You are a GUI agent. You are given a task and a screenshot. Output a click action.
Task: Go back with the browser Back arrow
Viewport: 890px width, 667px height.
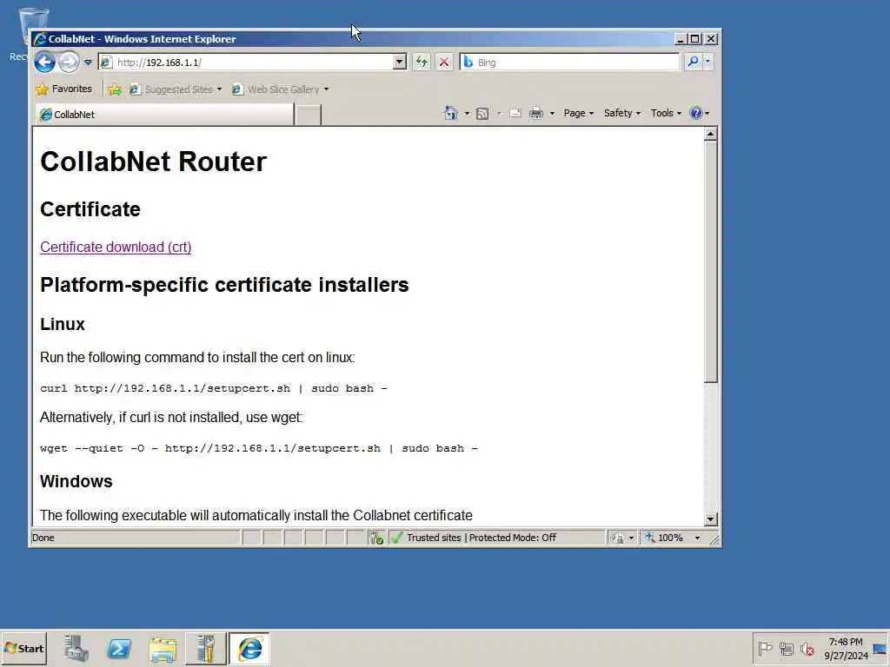44,62
